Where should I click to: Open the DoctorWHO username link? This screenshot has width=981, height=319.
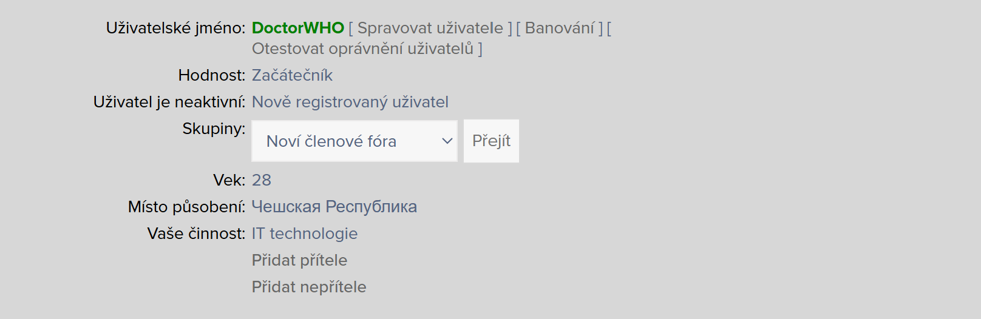(297, 28)
